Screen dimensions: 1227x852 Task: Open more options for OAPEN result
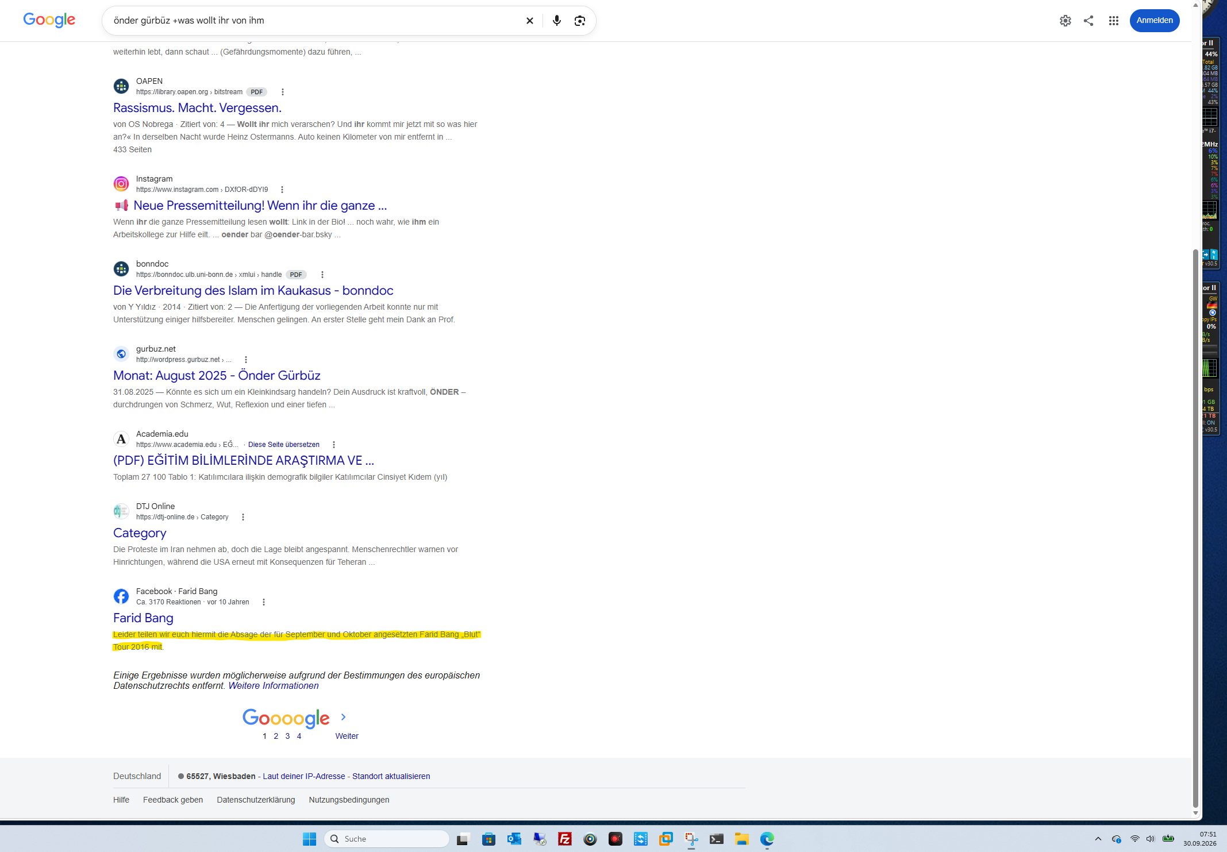pos(282,92)
